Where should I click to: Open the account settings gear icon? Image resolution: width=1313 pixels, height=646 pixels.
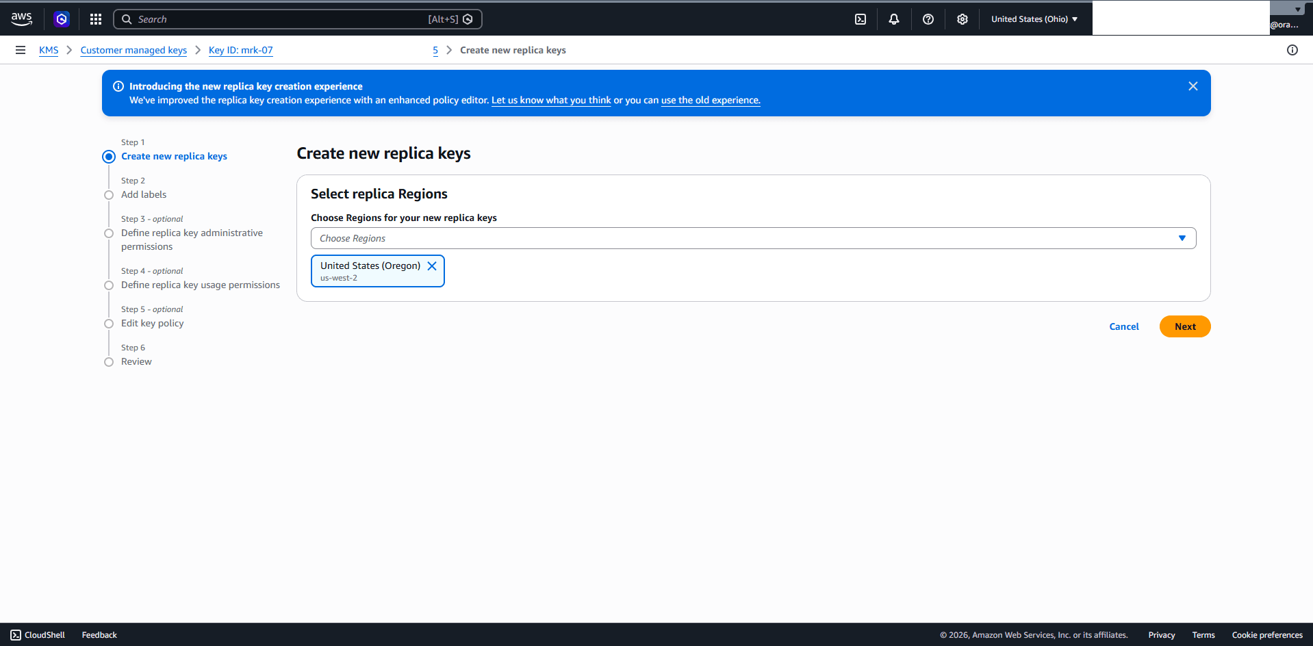point(962,18)
